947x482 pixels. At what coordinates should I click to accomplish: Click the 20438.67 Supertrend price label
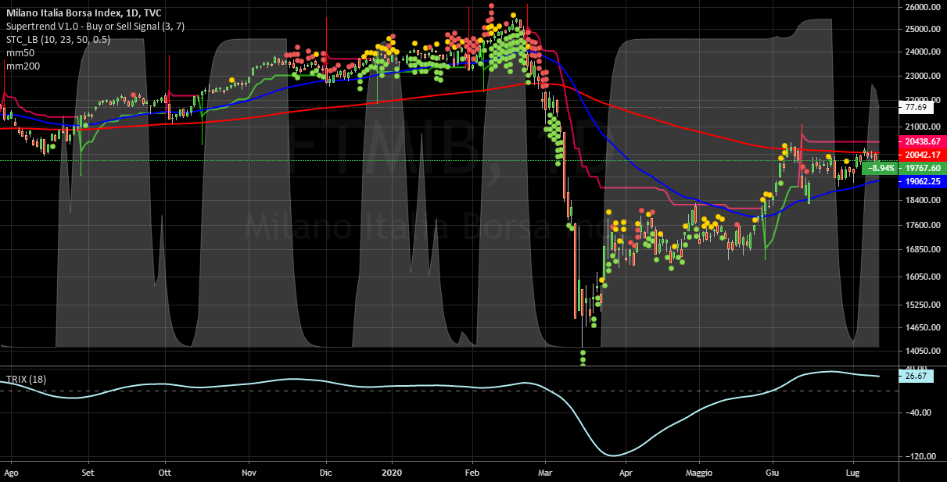click(x=923, y=143)
